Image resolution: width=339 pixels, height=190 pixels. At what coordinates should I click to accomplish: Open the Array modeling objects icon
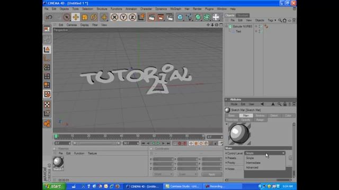207,17
